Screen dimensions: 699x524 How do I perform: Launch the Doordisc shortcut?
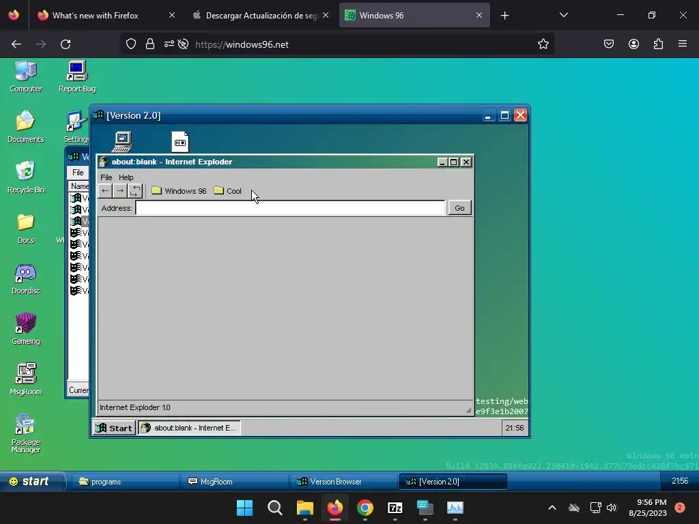[x=26, y=279]
